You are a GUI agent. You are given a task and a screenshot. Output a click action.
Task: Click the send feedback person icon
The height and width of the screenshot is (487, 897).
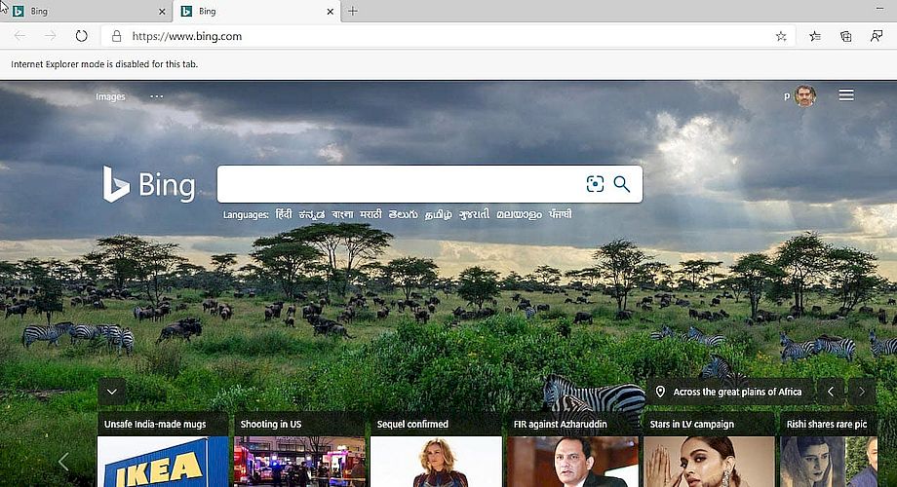pyautogui.click(x=877, y=36)
